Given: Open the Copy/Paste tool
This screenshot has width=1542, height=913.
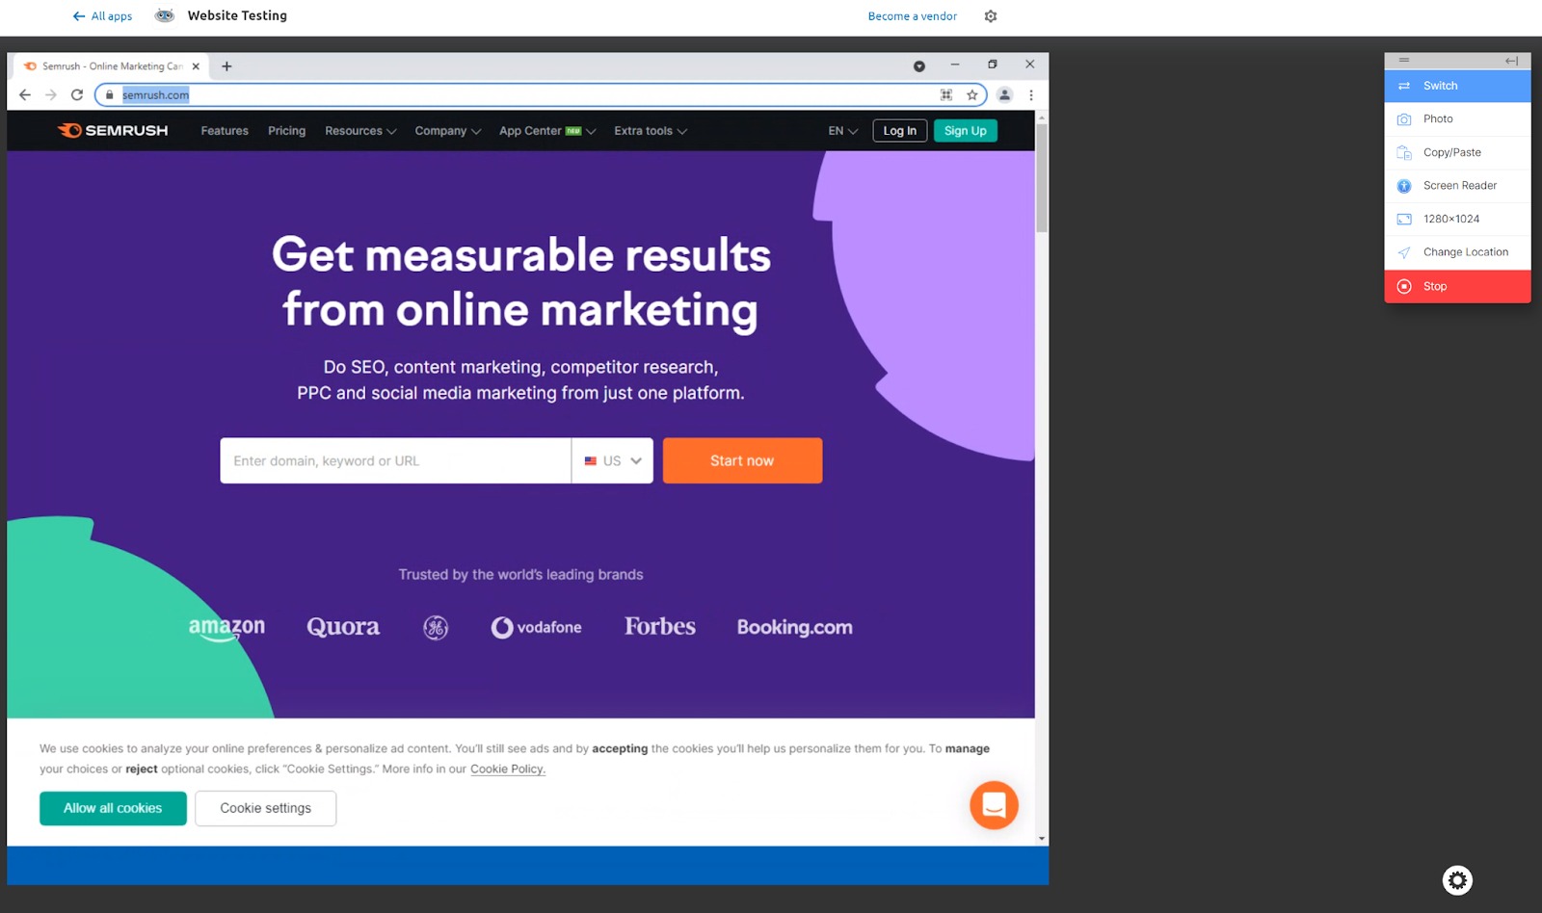Looking at the screenshot, I should [x=1450, y=152].
